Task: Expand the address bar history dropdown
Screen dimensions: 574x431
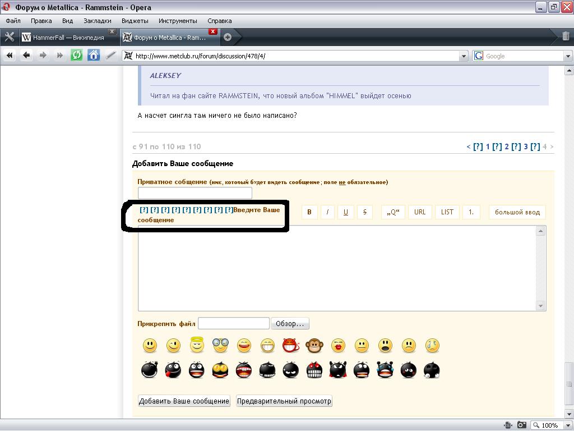Action: pyautogui.click(x=463, y=56)
